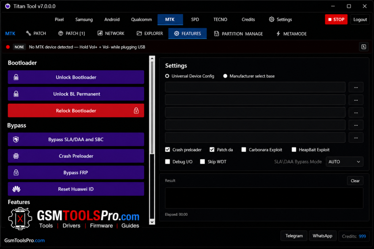The height and width of the screenshot is (249, 374).
Task: Select the Manufacturer select base radio
Action: 225,76
